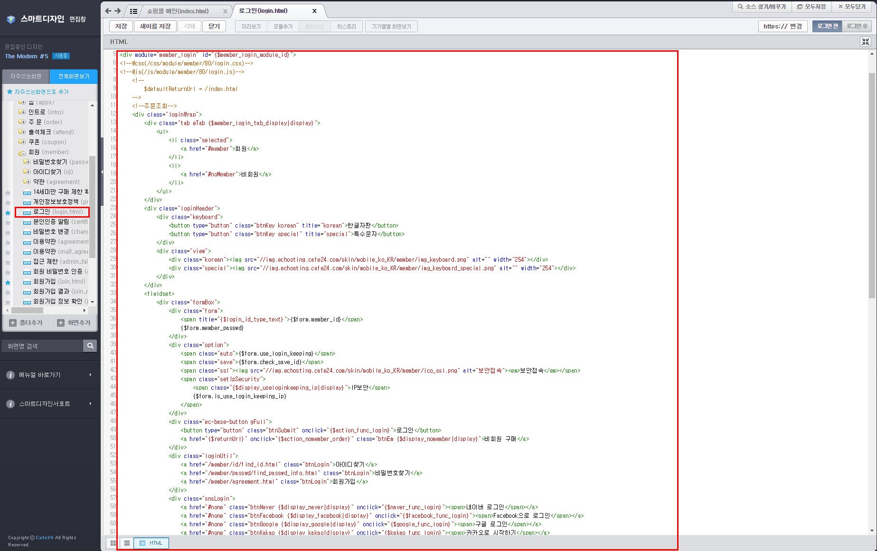Screen dimensions: 877x551
Task: Toggle favorite star for 회원가입 (join.html)
Action: (x=8, y=282)
